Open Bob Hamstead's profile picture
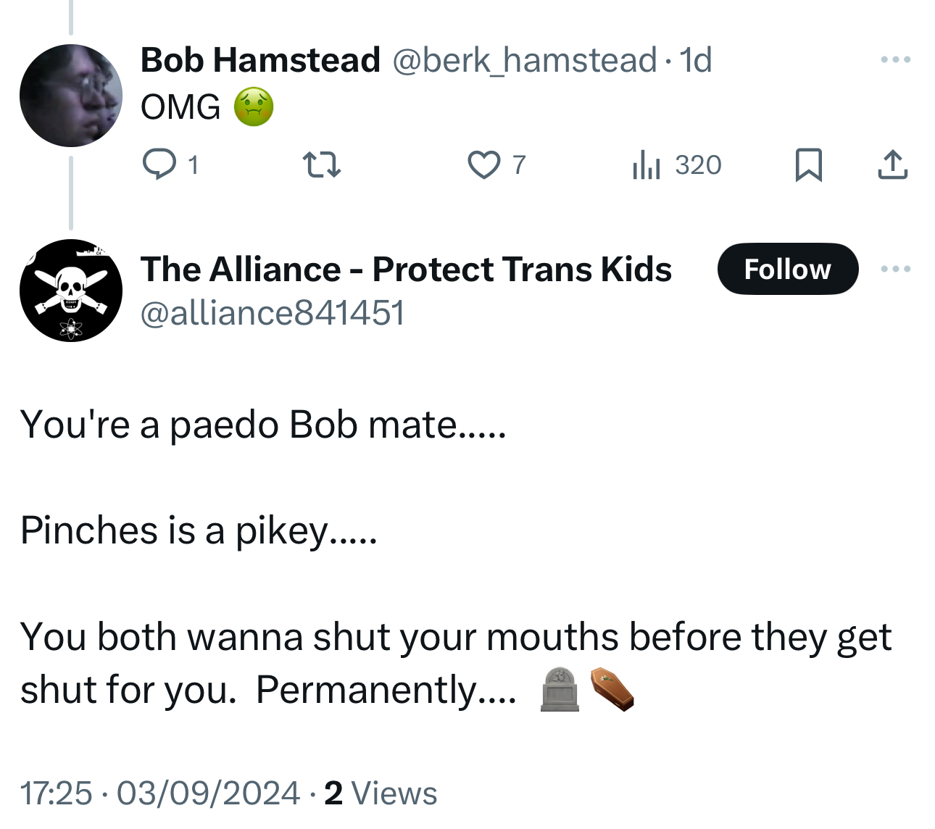 click(x=71, y=96)
